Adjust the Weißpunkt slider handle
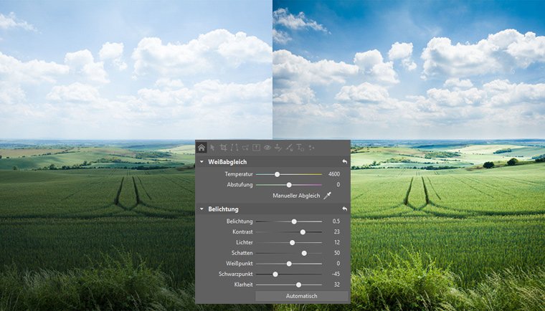This screenshot has height=311, width=545. click(289, 264)
